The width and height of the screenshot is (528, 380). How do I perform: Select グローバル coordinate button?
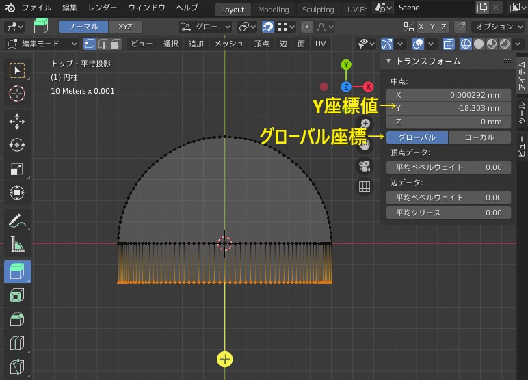(x=417, y=137)
